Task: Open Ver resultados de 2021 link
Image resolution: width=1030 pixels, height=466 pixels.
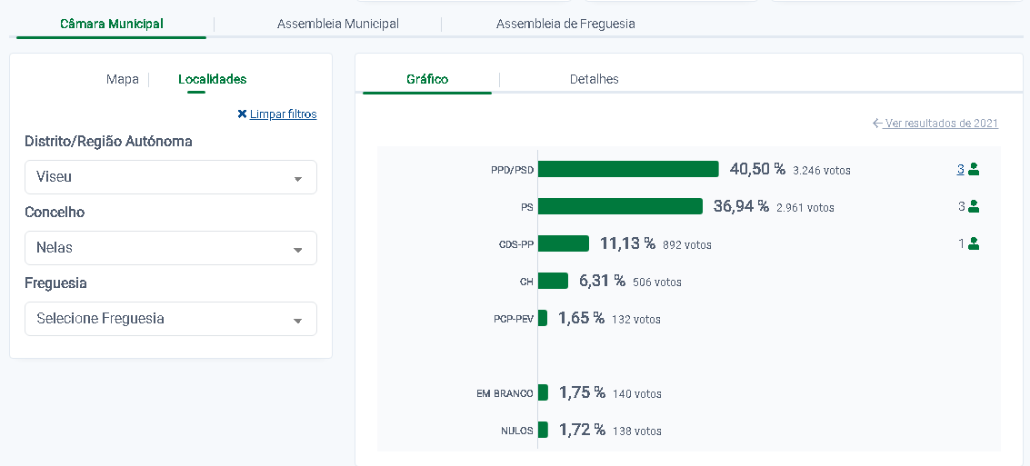Action: tap(941, 124)
